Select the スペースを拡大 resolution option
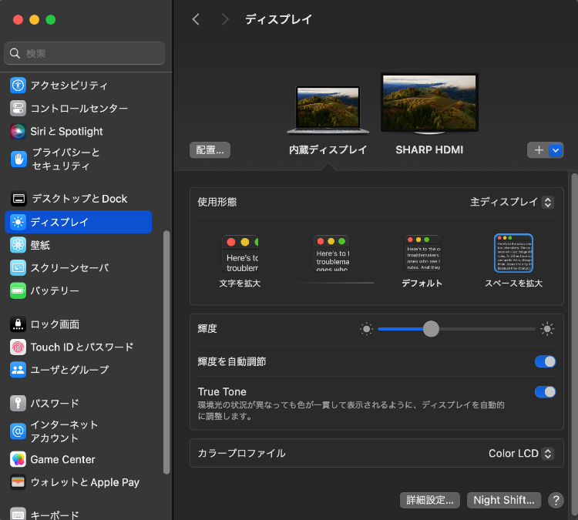 [513, 253]
